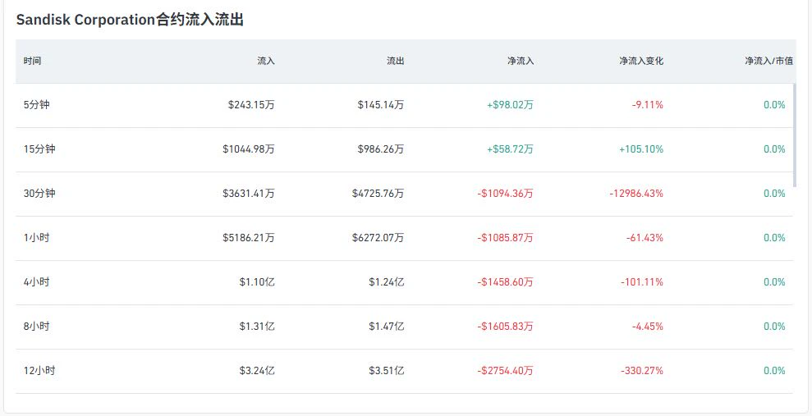Click the 0.0% value in 15分钟 row
The height and width of the screenshot is (416, 812).
[775, 149]
